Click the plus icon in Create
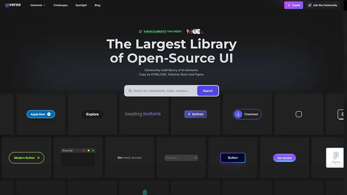 tap(289, 5)
